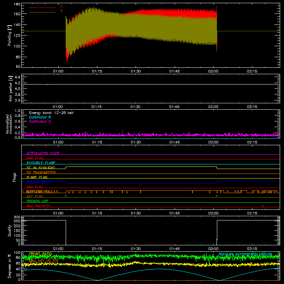
Task: Click the 'Roll period [s]' axis title
Action: click(10, 88)
